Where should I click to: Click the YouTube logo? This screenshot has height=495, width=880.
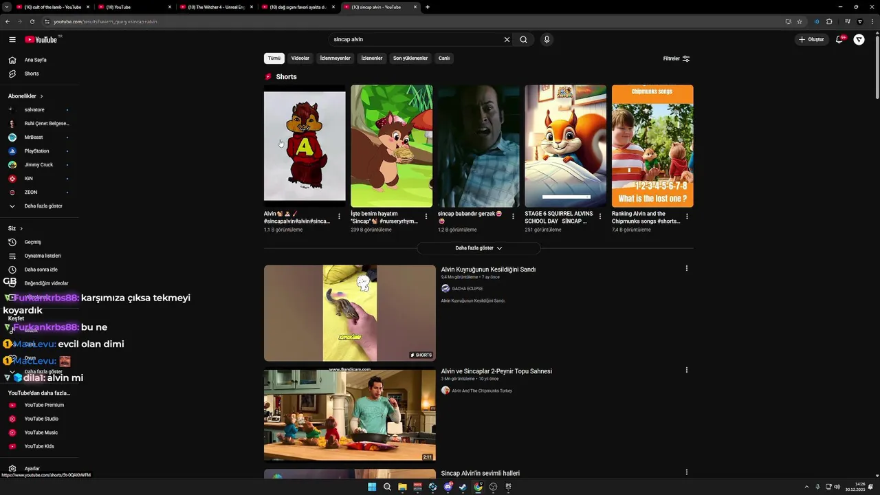pyautogui.click(x=41, y=39)
